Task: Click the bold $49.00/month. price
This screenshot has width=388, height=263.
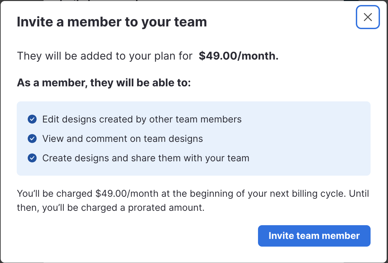Action: tap(239, 56)
